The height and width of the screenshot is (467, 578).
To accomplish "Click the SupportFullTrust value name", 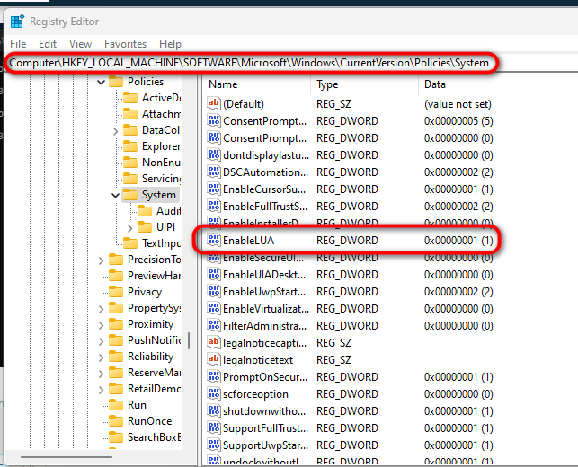I will (265, 428).
